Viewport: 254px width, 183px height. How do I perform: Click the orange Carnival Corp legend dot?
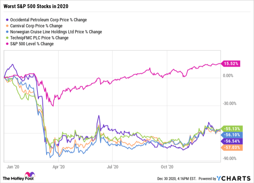[8, 26]
